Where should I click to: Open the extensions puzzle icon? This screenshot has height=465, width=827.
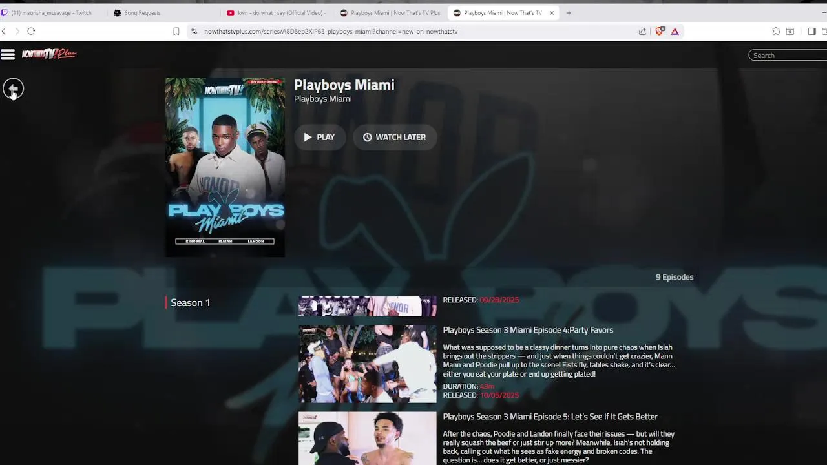(x=776, y=31)
